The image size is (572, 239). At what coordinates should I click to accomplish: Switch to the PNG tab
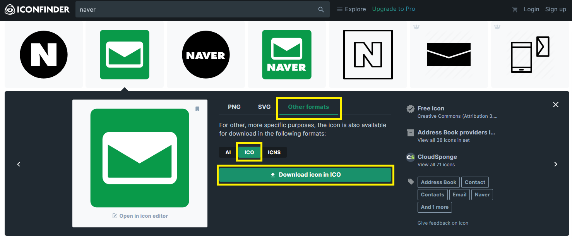234,107
